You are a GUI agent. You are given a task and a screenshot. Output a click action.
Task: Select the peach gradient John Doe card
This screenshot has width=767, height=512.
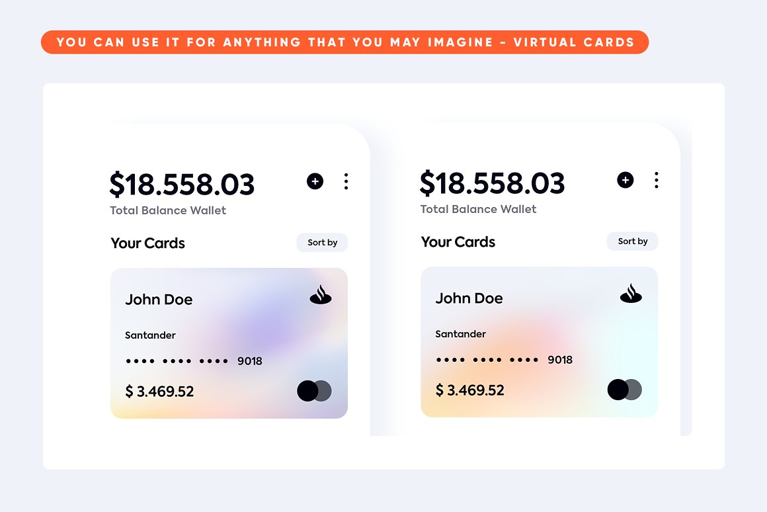click(x=539, y=342)
